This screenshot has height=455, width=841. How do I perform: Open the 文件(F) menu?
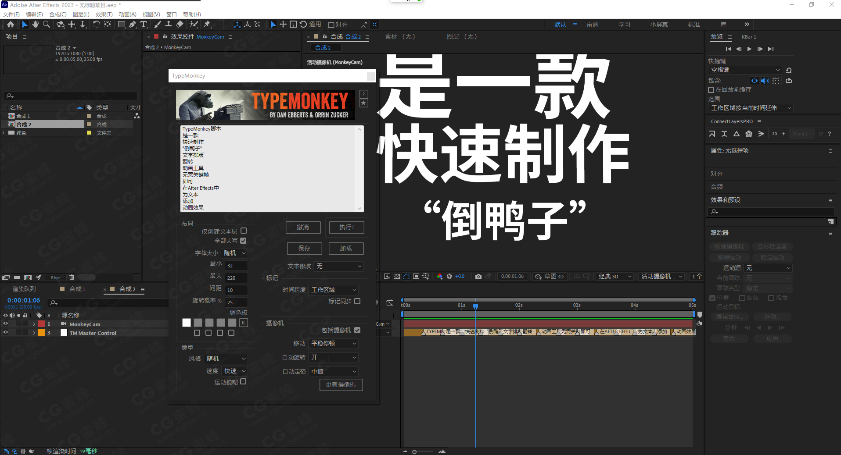pyautogui.click(x=11, y=14)
